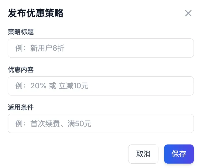Click the 策略标题 field label
The image size is (202, 168).
(21, 32)
